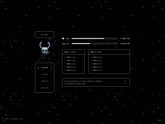
Task: Click the '1,200 PTS' value
Action: pos(125,39)
